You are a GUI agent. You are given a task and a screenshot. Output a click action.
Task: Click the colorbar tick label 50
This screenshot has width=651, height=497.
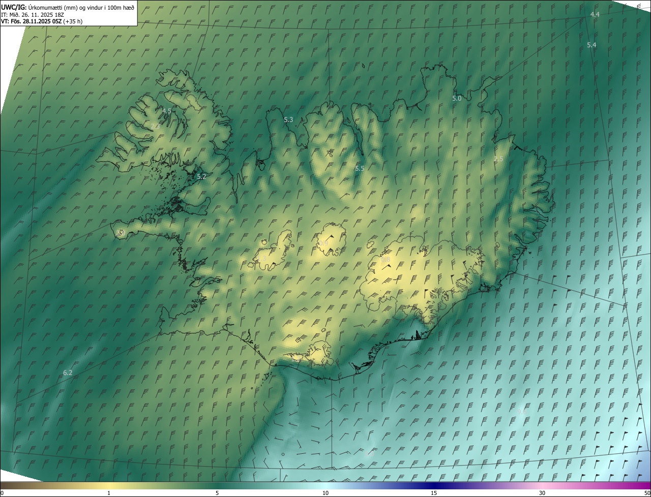[647, 493]
